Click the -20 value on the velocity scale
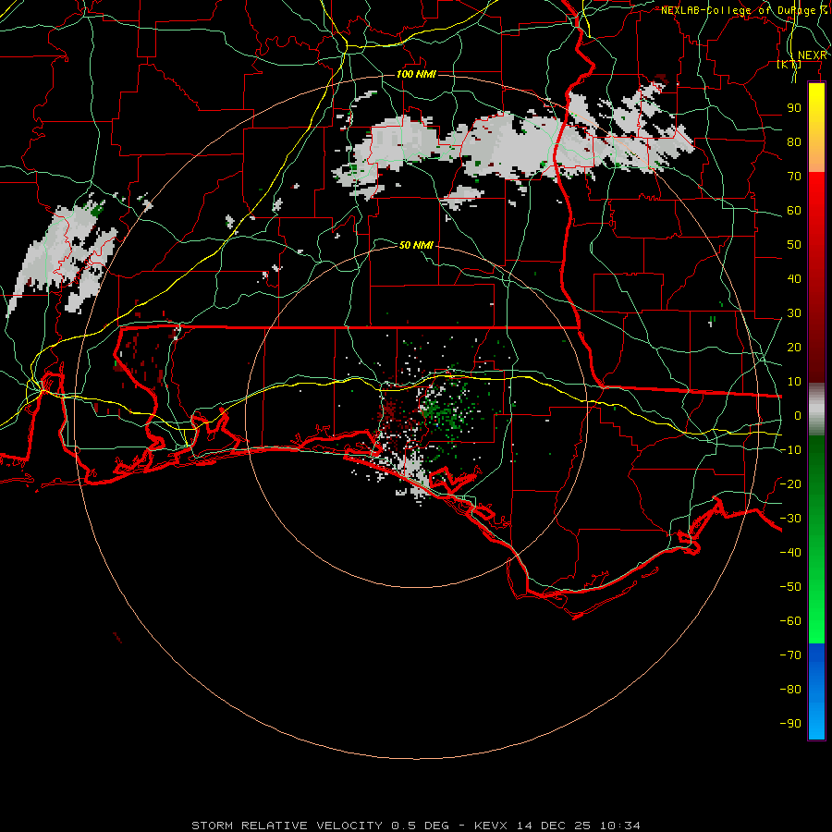The image size is (832, 832). (790, 483)
